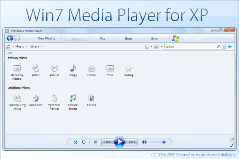Minimize the Windows Media Player window

(x=214, y=30)
